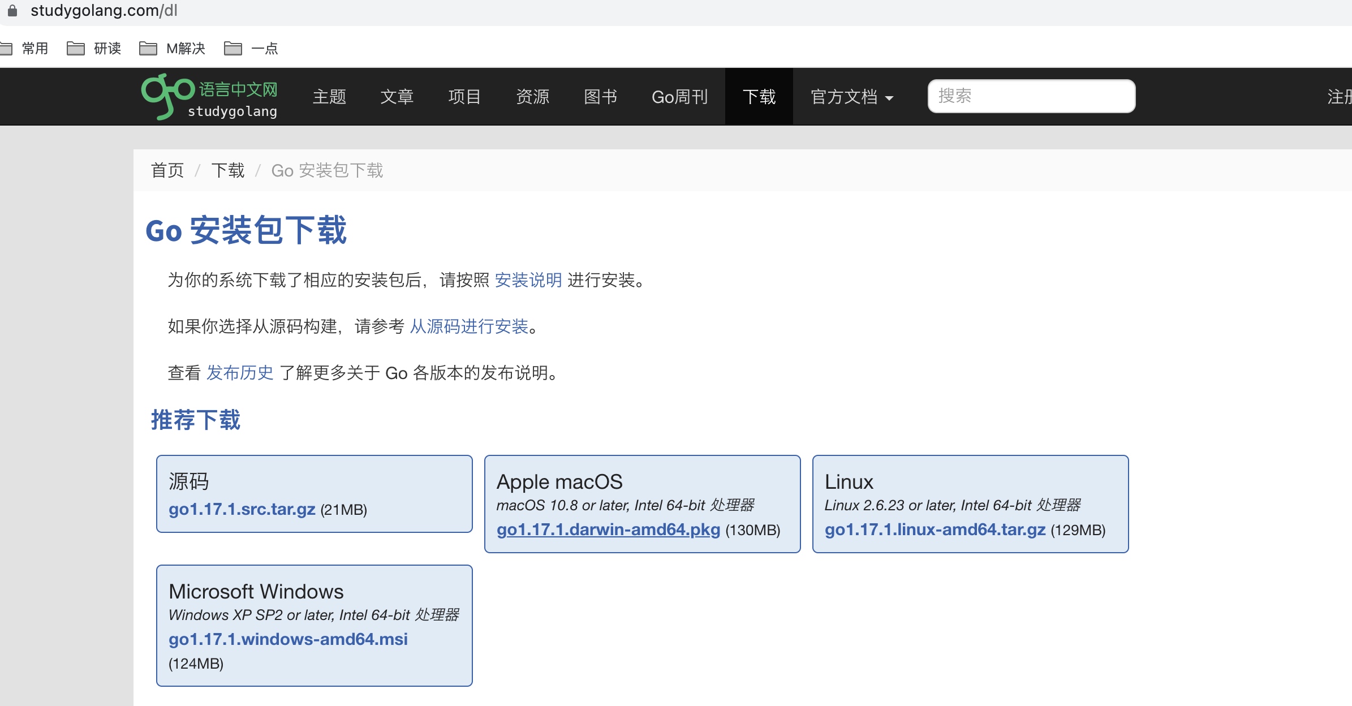Open the 项目 navigation item

point(464,97)
